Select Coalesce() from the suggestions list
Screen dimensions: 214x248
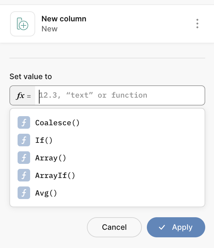pos(107,122)
